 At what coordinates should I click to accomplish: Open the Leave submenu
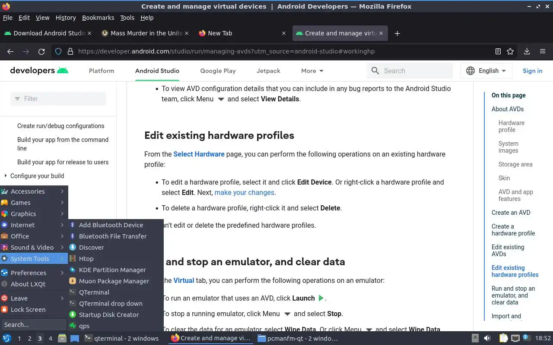tap(34, 298)
